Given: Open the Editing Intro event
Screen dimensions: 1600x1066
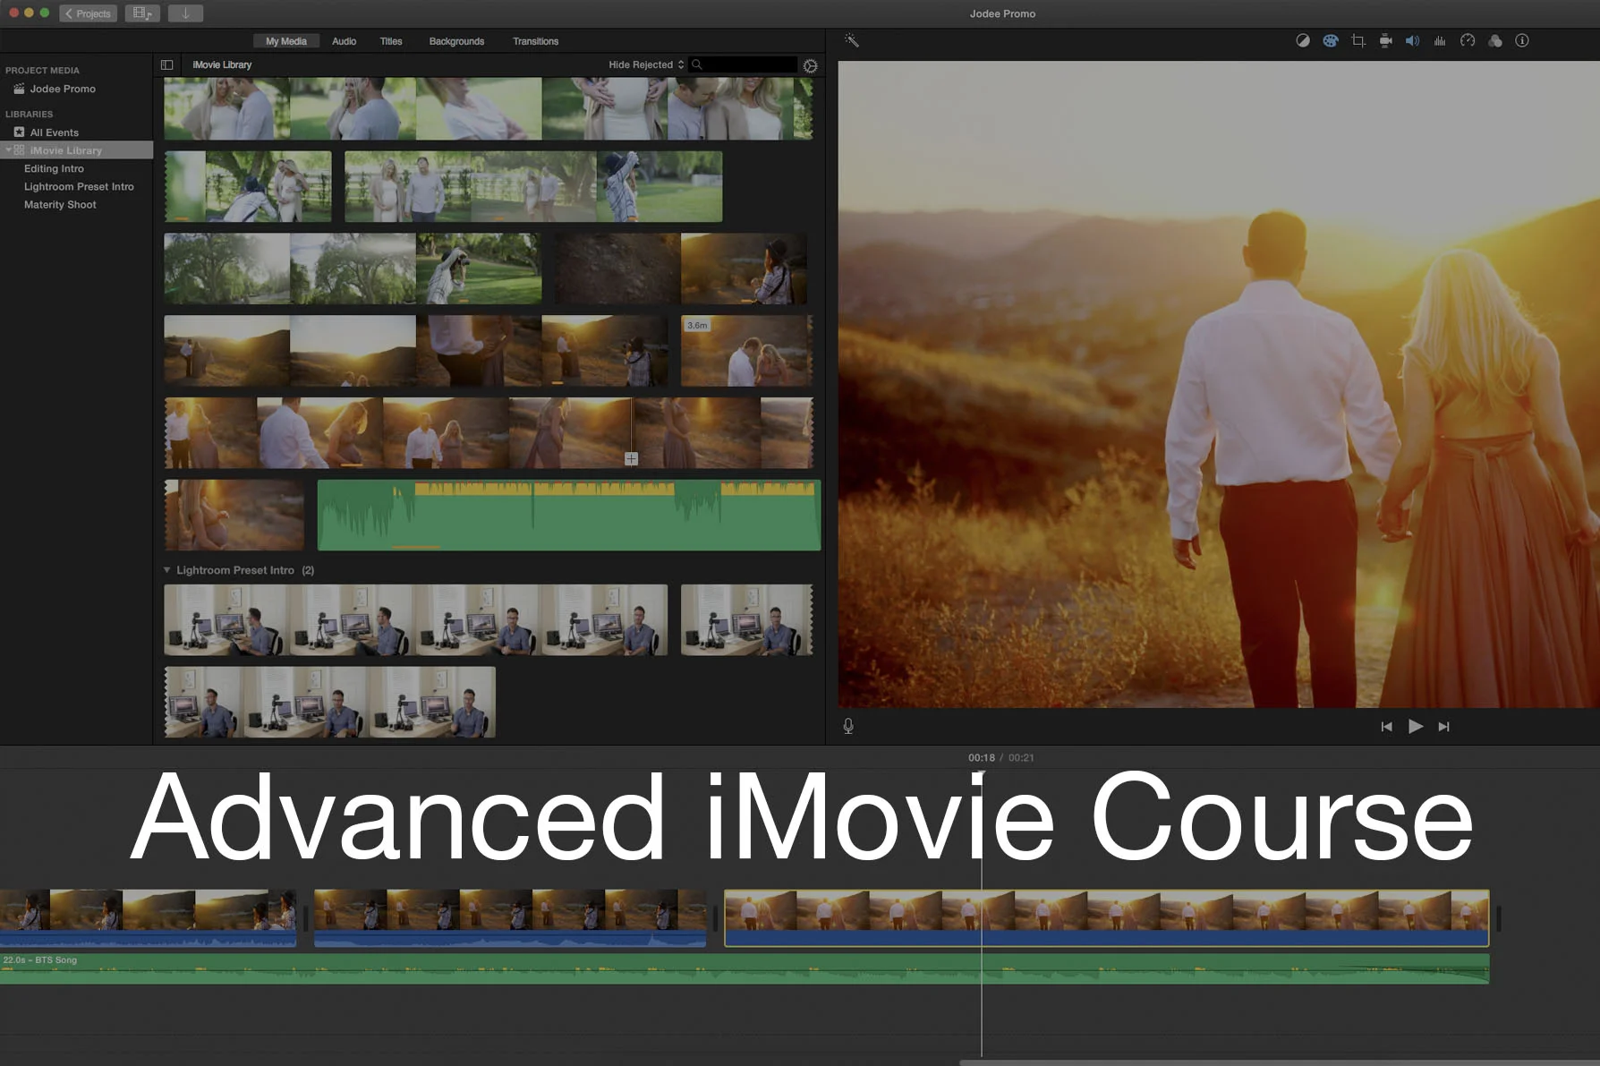Looking at the screenshot, I should tap(54, 168).
